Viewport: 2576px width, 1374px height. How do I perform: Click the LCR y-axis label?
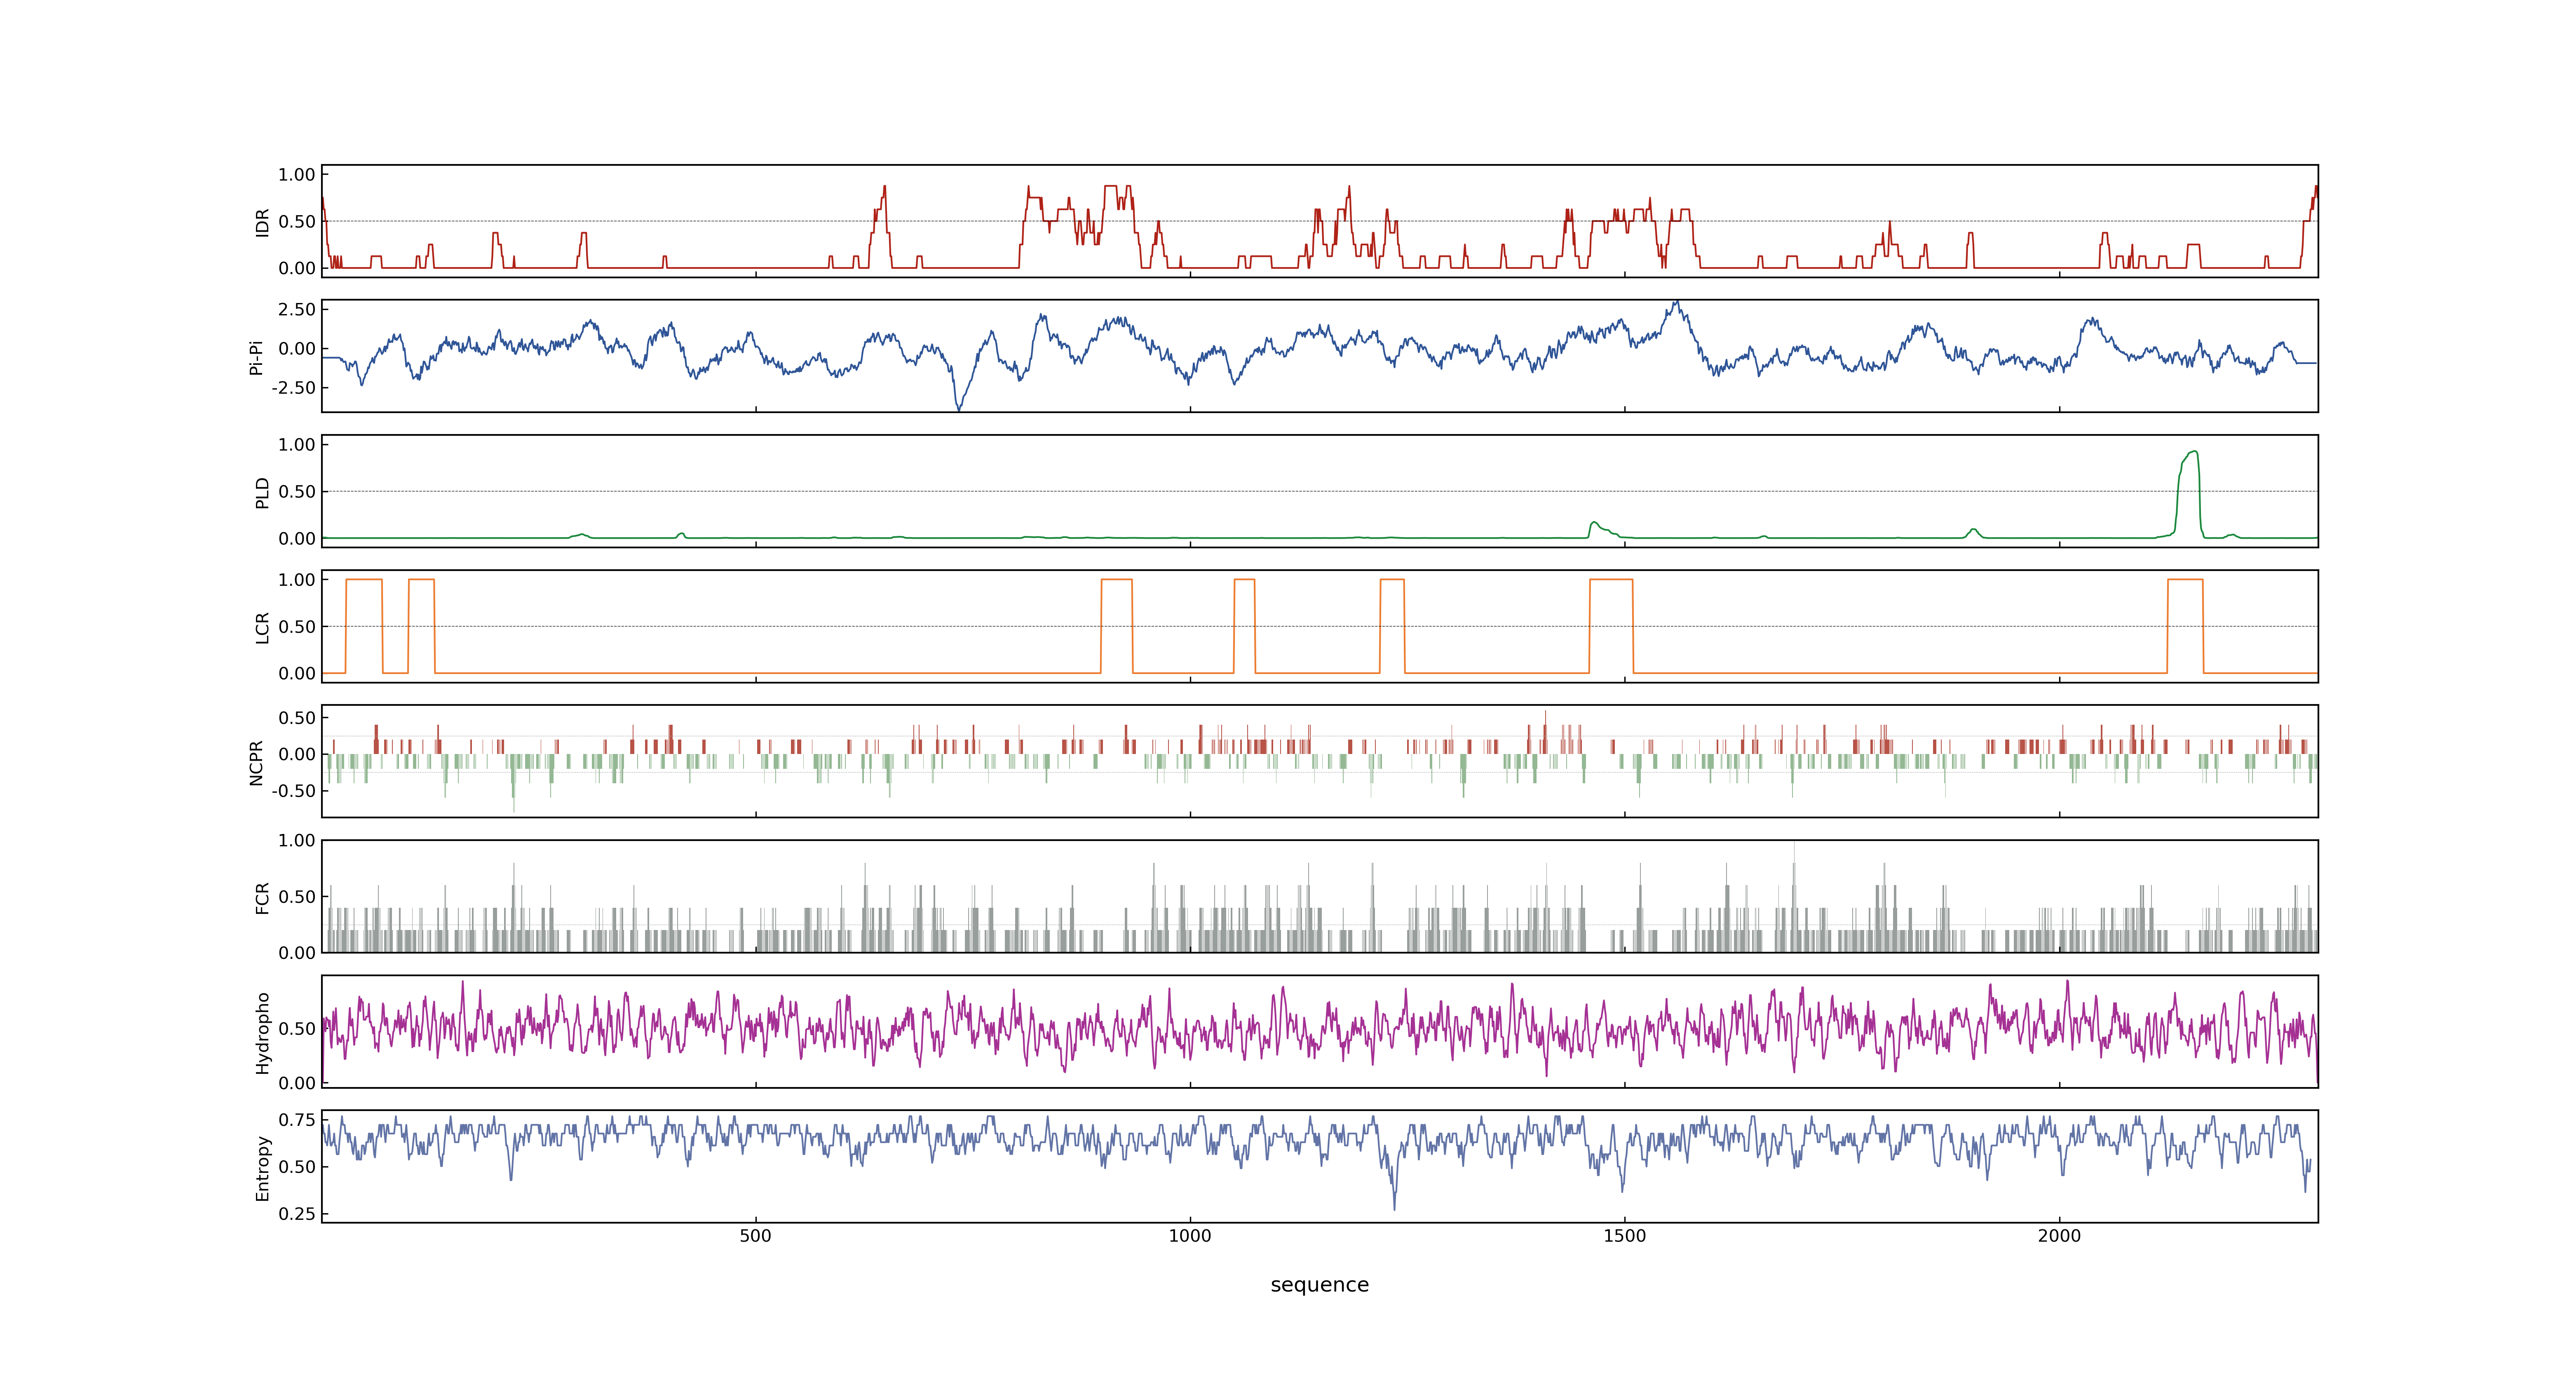(262, 627)
